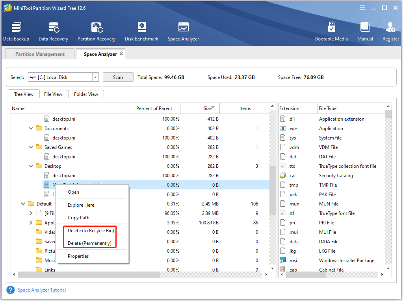
Task: Click extension list scroll down arrow
Action: point(388,268)
